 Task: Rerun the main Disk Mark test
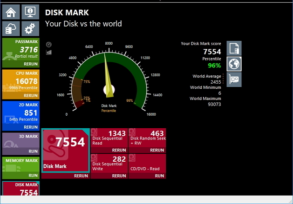coord(81,176)
